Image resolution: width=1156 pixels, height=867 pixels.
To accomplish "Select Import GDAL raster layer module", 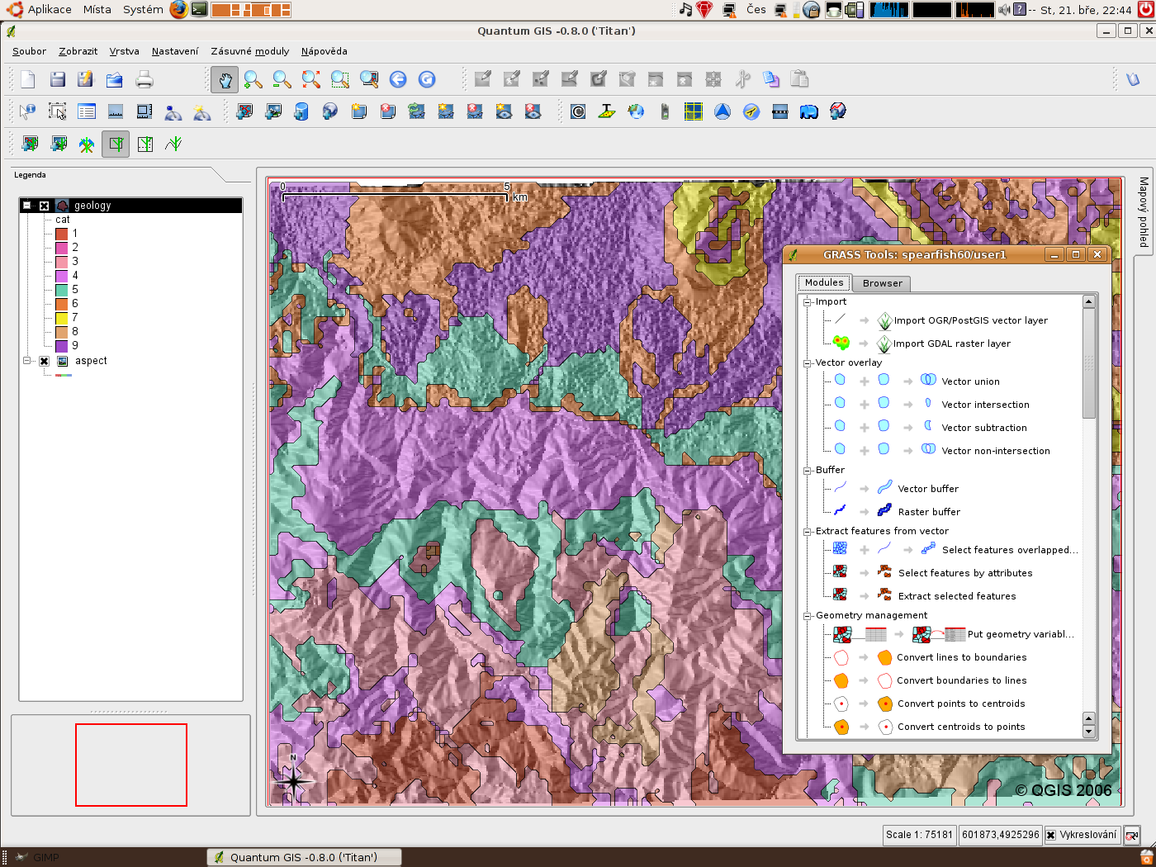I will tap(951, 343).
